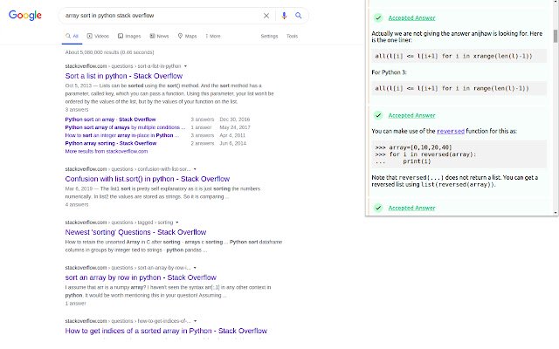Screen dimensions: 559x349
Task: Open 'Confusion with list.sort() in python' result
Action: 148,179
